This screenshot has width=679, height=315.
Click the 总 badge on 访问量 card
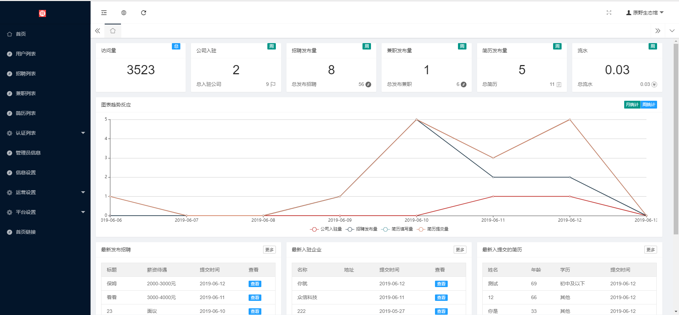(x=176, y=46)
